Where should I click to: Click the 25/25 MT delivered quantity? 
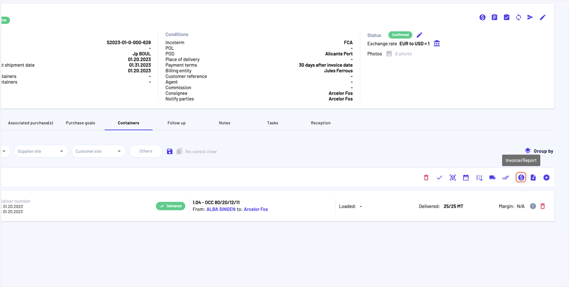pos(453,206)
